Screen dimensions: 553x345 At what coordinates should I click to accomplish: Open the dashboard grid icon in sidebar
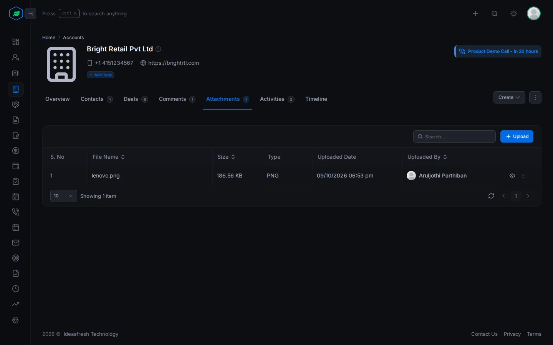(x=16, y=42)
